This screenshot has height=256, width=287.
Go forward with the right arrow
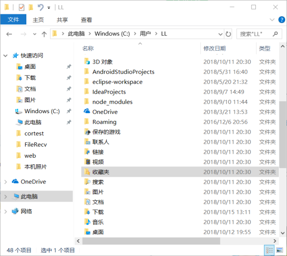coord(23,34)
